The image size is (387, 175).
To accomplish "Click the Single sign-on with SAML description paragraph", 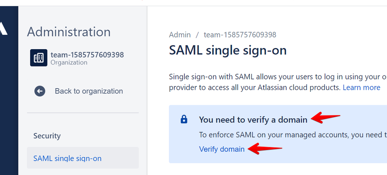I will pyautogui.click(x=278, y=82).
